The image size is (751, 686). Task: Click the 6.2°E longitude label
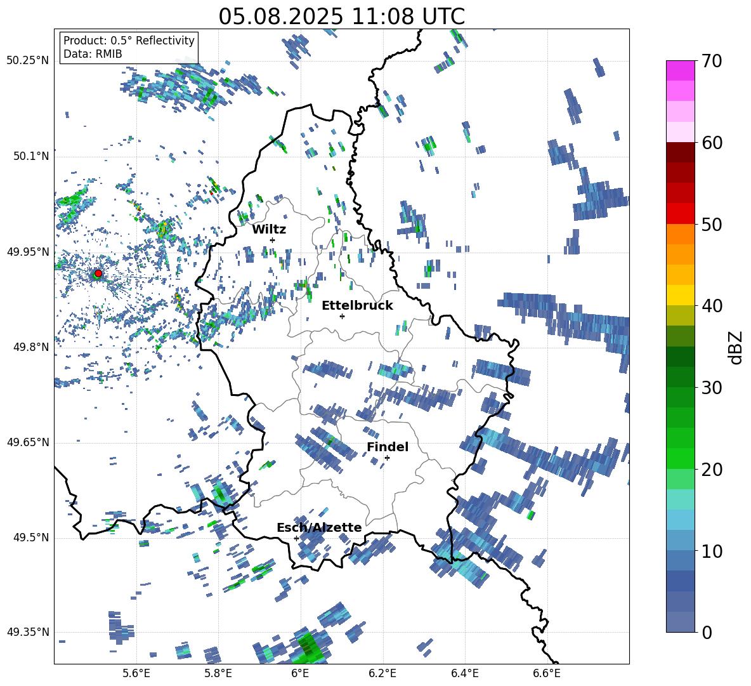pyautogui.click(x=382, y=673)
